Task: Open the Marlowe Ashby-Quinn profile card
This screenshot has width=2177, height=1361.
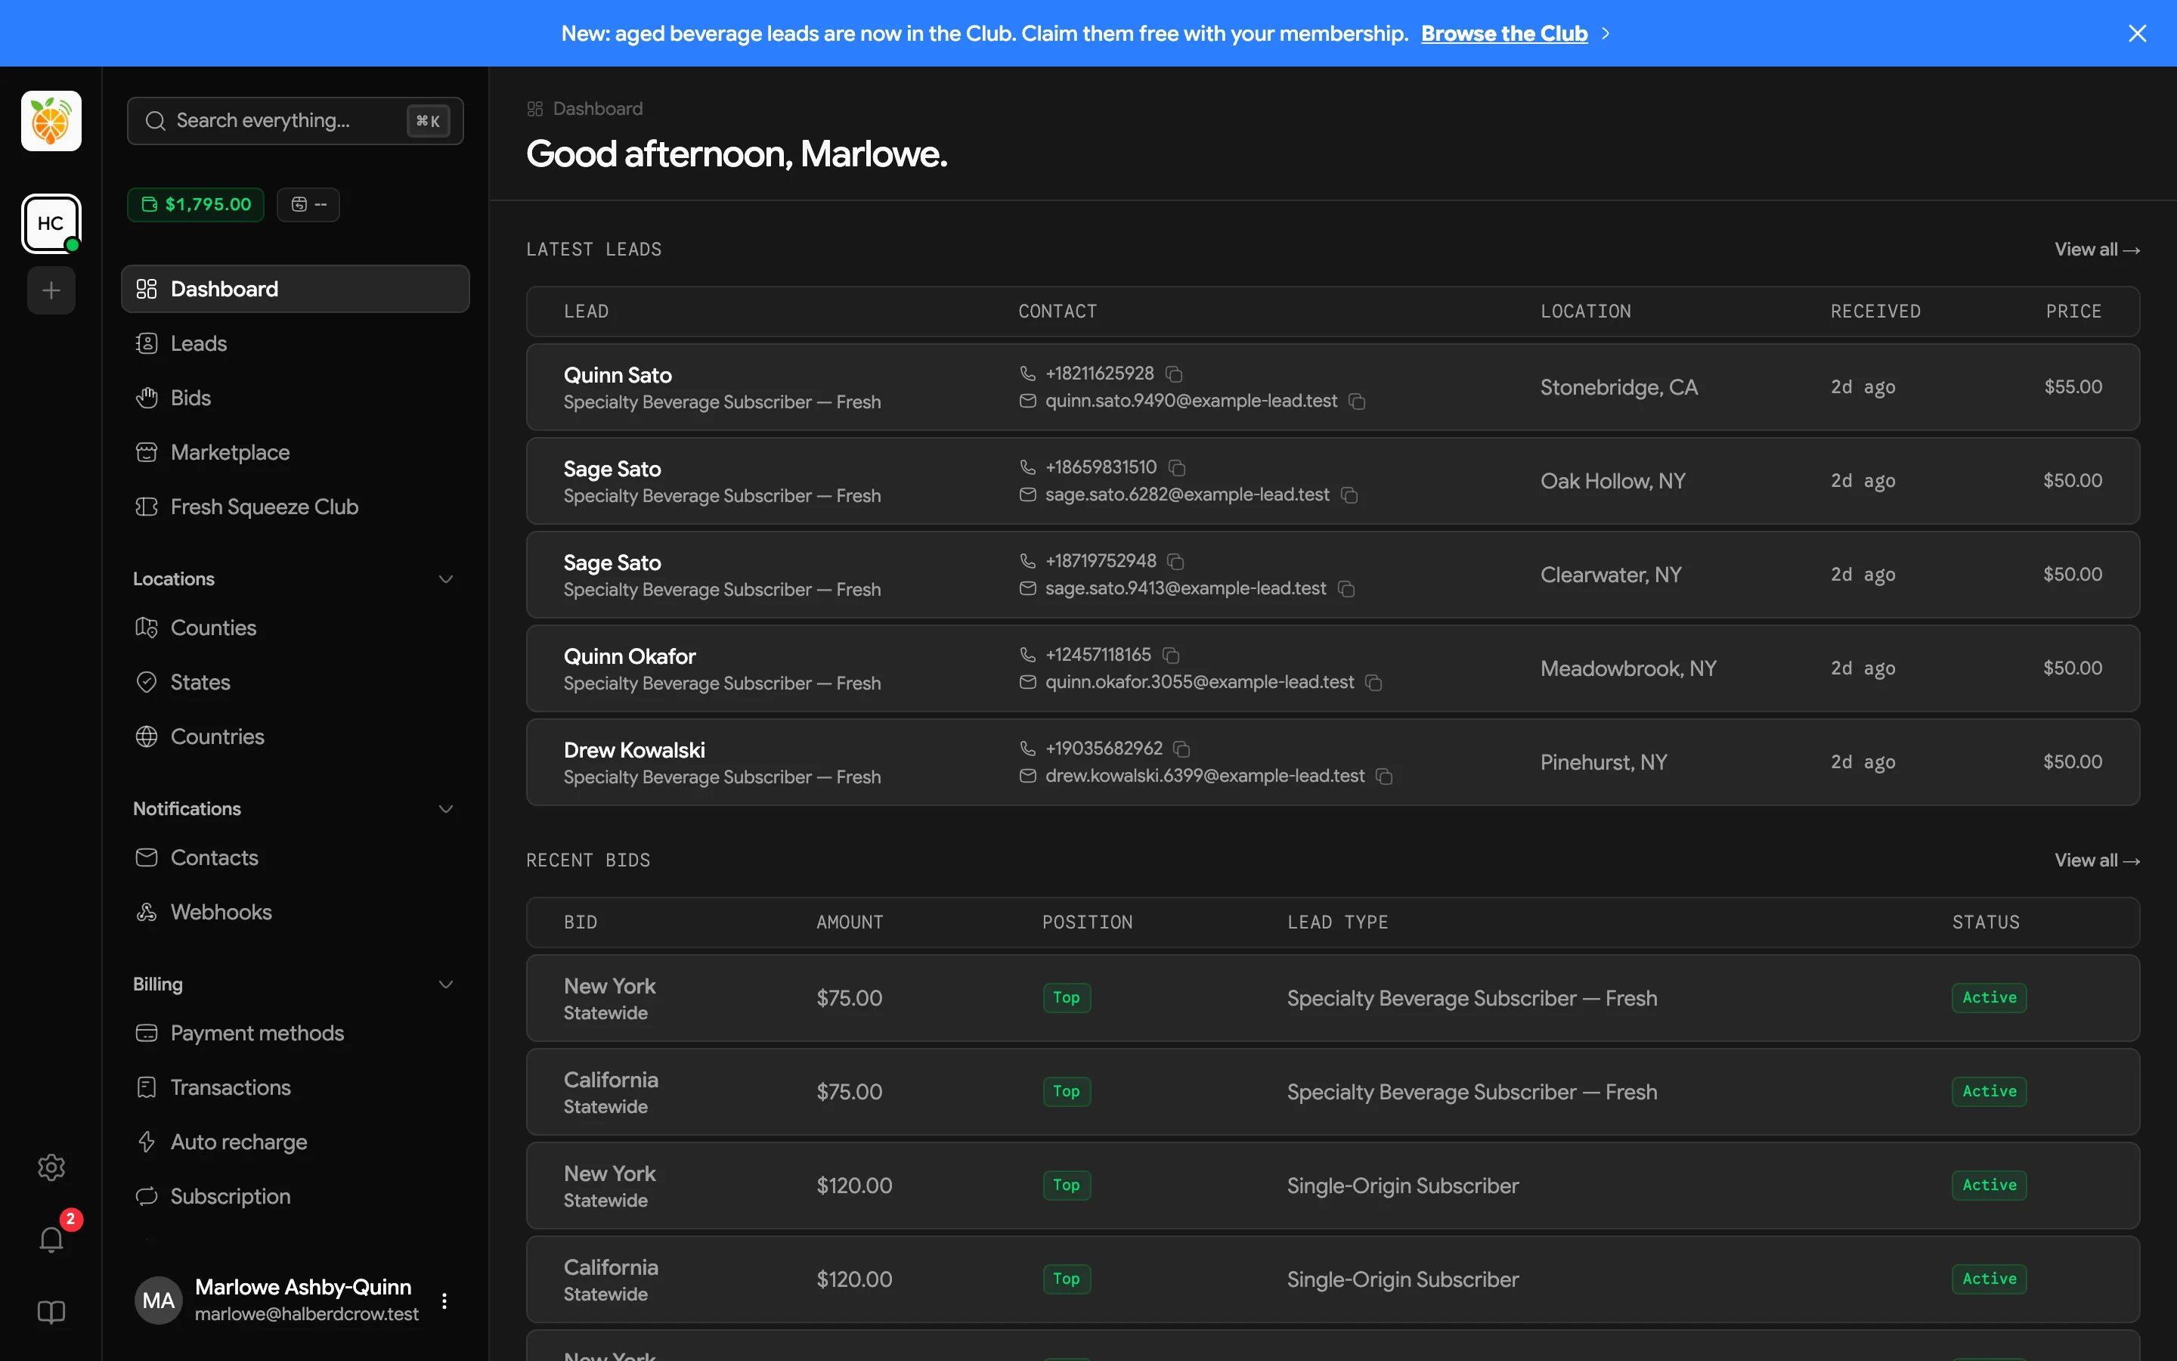Action: pos(295,1301)
